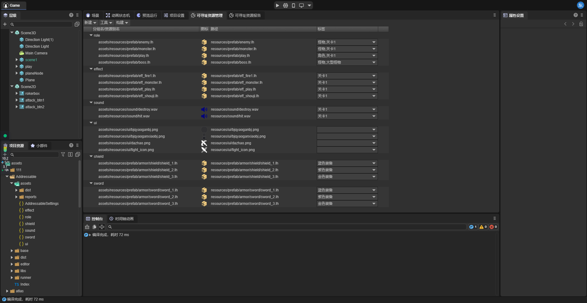Click the filter funnel icon in project assets
Viewport: 587px width, 303px height.
[63, 154]
